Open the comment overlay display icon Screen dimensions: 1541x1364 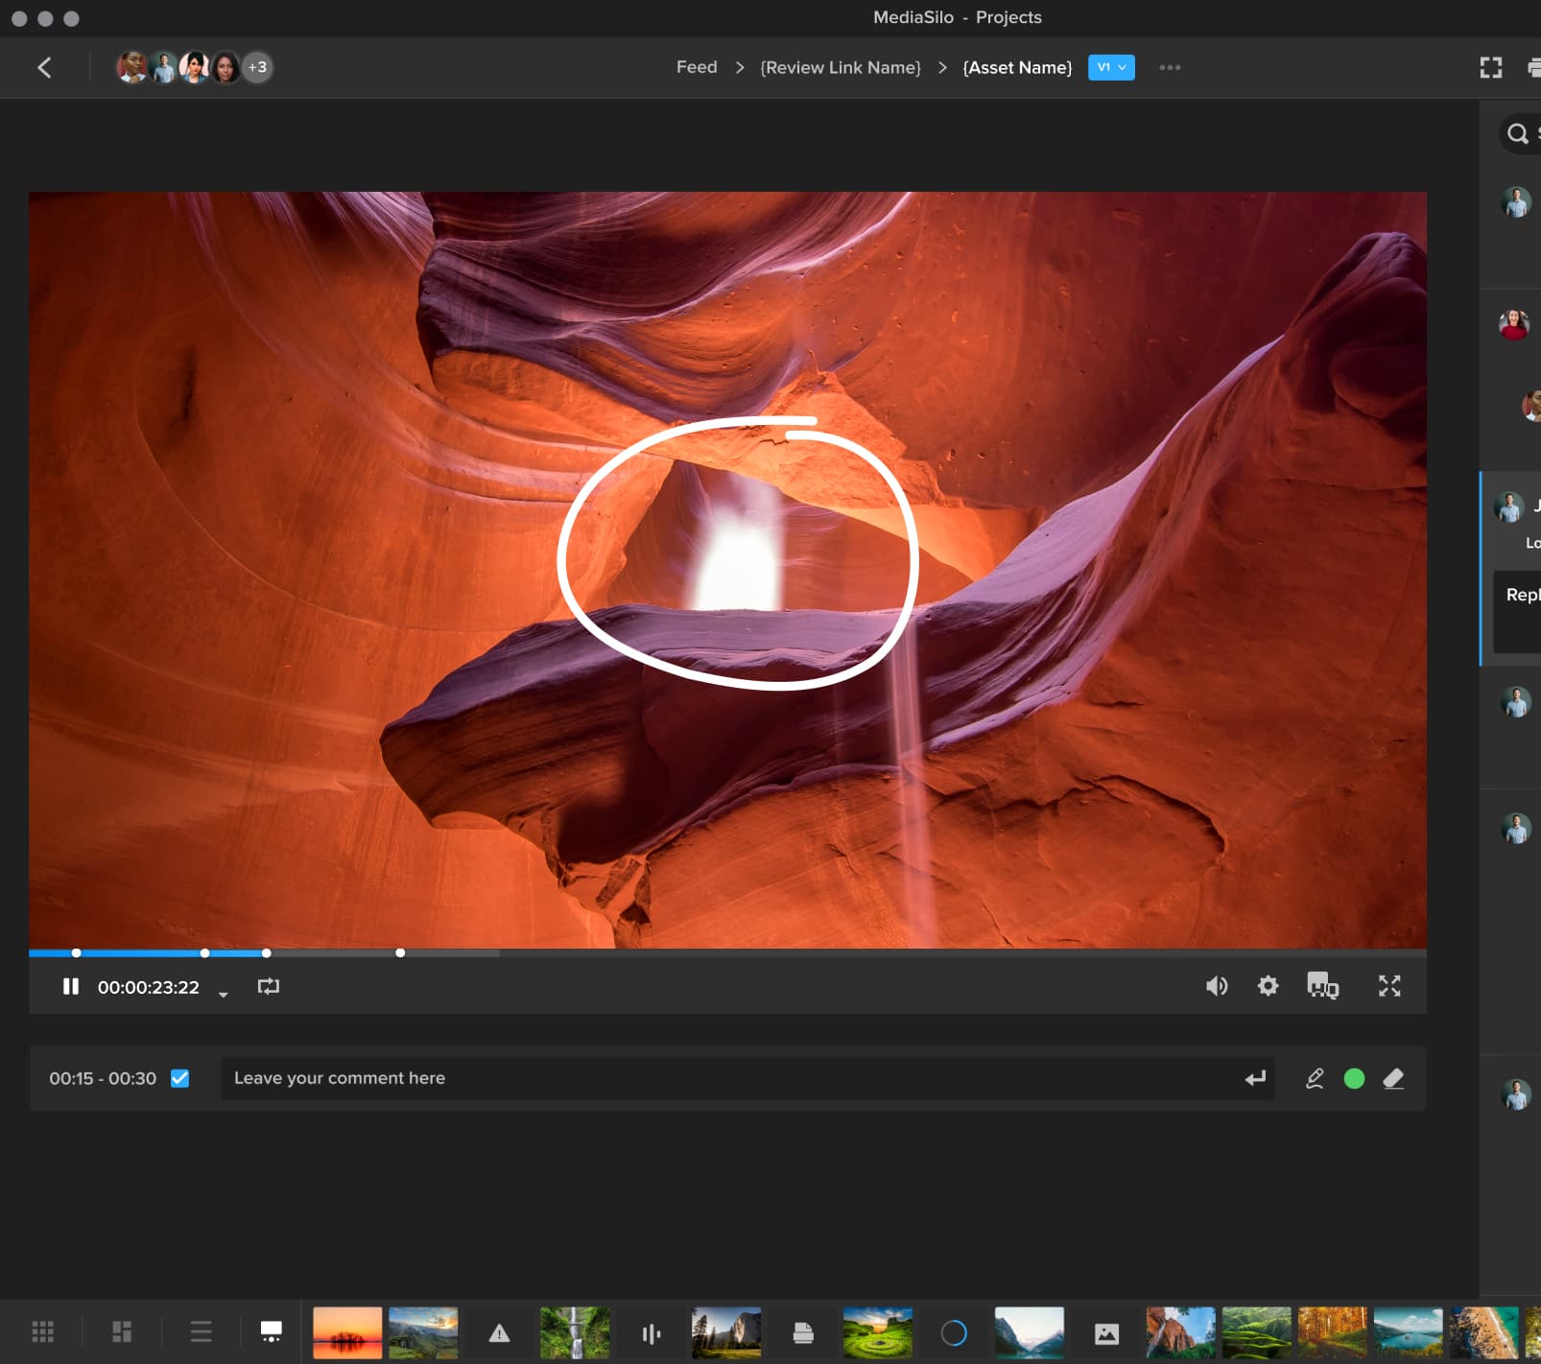(1322, 985)
